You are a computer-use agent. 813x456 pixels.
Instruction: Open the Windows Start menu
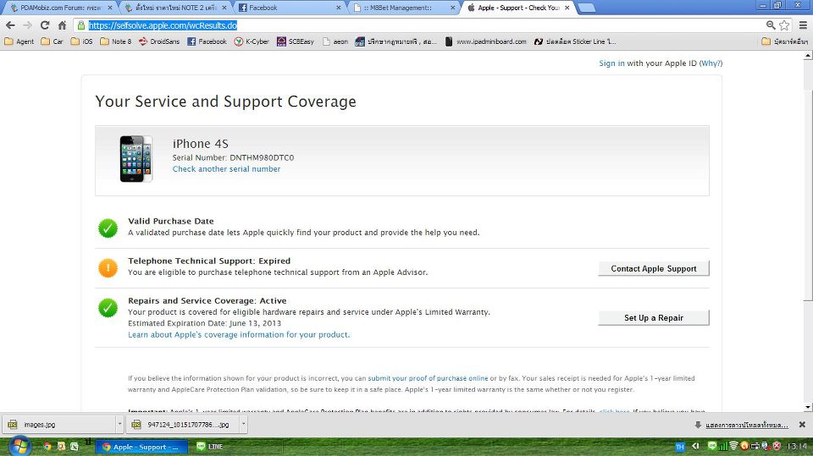point(19,446)
